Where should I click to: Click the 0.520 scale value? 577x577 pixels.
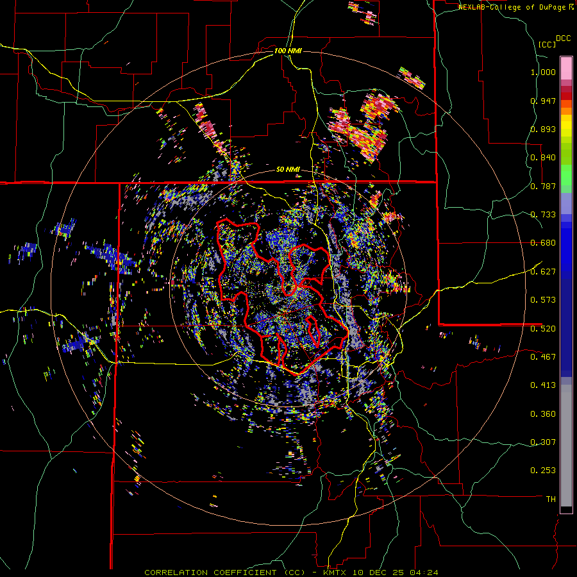tap(543, 328)
